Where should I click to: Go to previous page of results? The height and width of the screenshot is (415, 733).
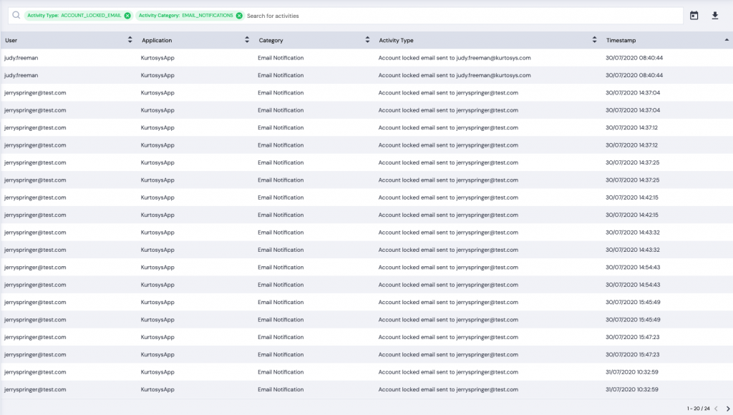pos(716,409)
